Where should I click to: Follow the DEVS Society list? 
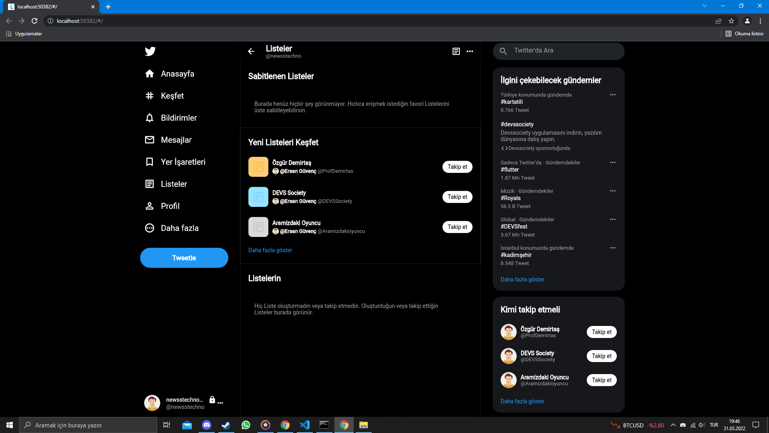tap(457, 197)
